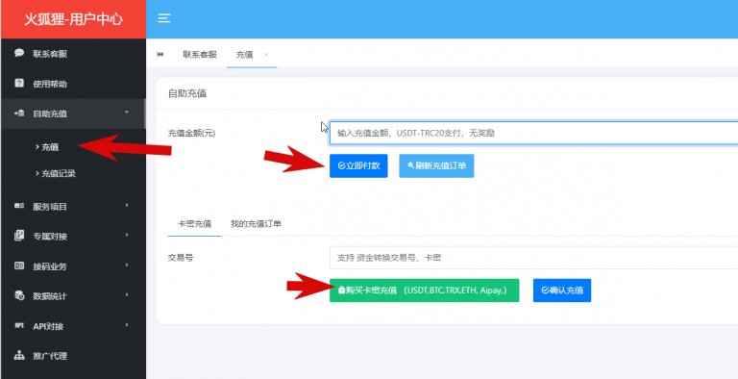Click the icon beside 接码业务
The width and height of the screenshot is (738, 379).
(19, 265)
